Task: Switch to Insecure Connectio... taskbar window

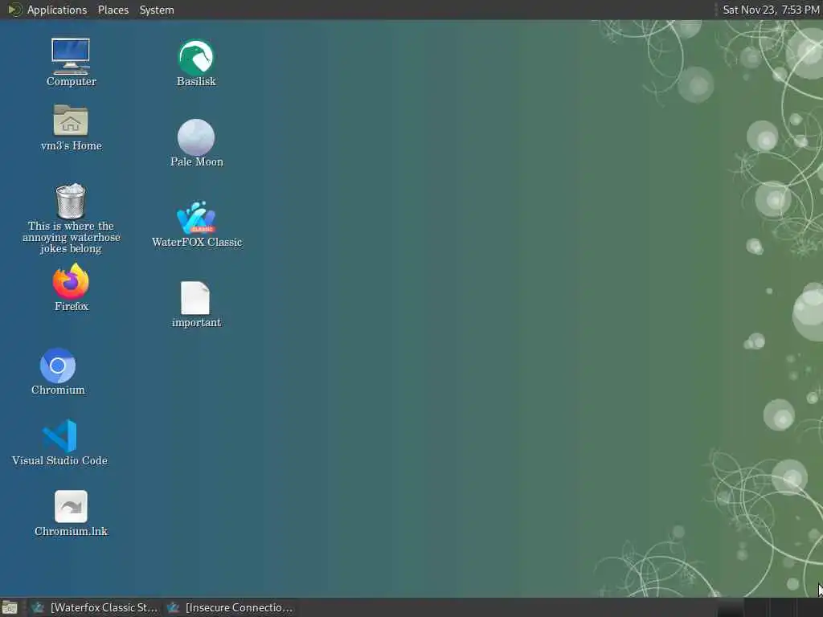Action: 229,607
